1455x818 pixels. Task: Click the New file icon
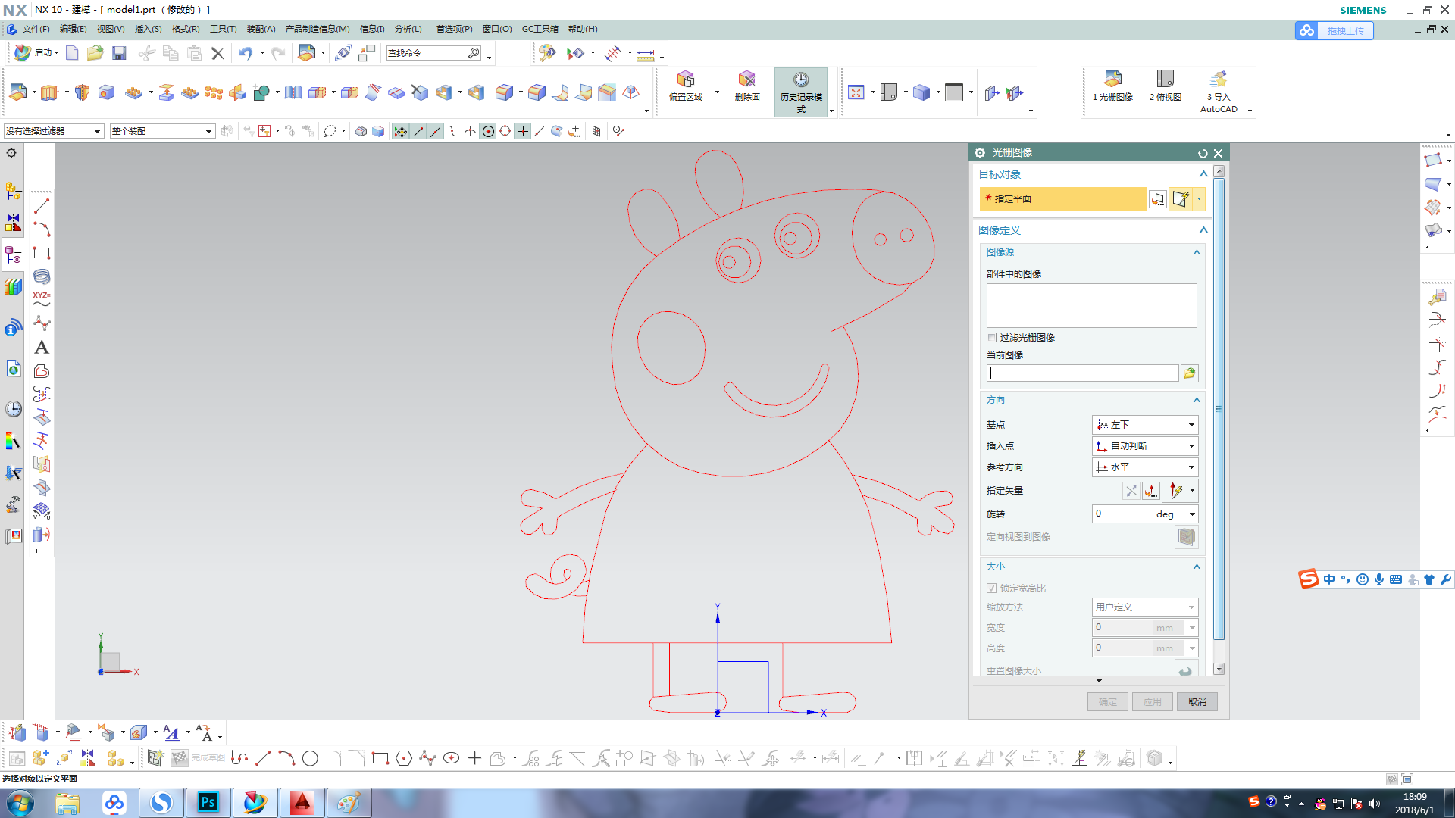pos(72,53)
